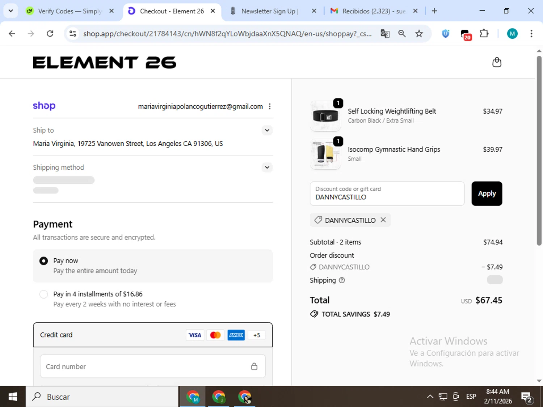Open the Chrome profile M avatar
The image size is (543, 407).
(x=512, y=34)
